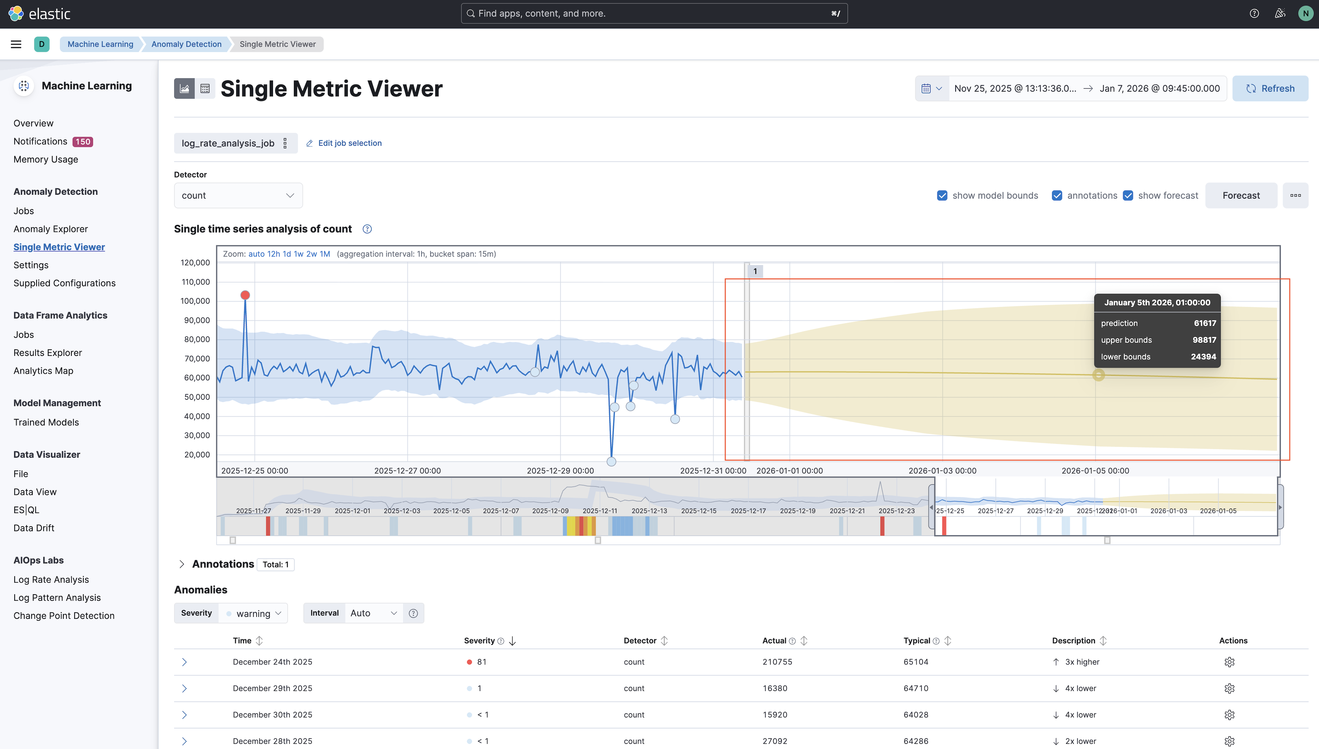Expand December 29th 2025 anomaly row

click(184, 688)
